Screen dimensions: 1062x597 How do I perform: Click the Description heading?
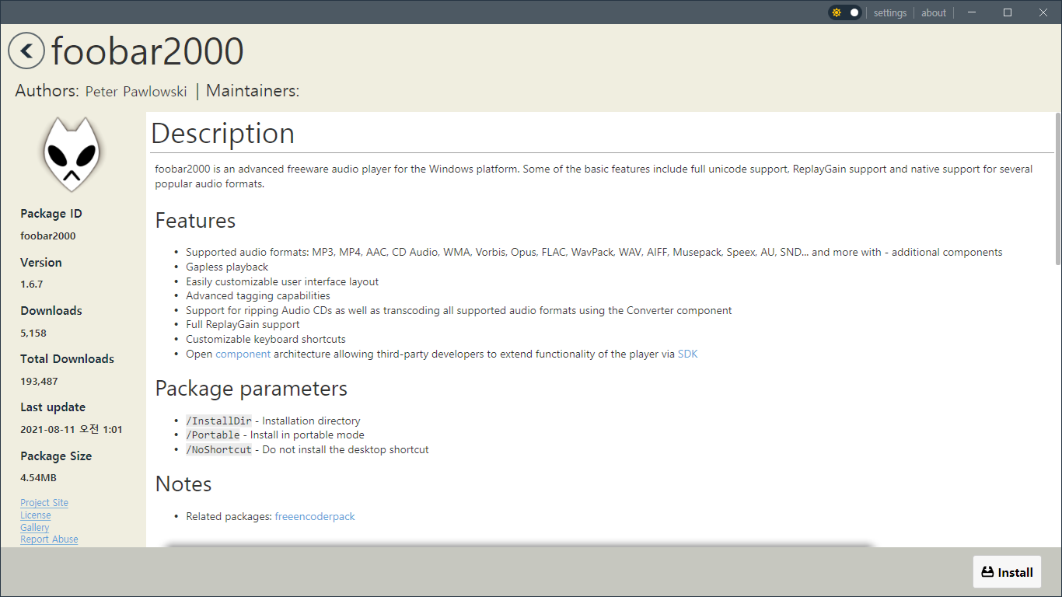[x=222, y=134]
